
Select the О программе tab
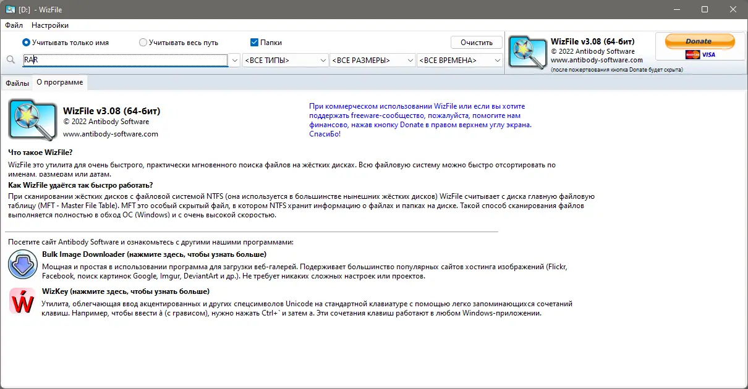(59, 82)
